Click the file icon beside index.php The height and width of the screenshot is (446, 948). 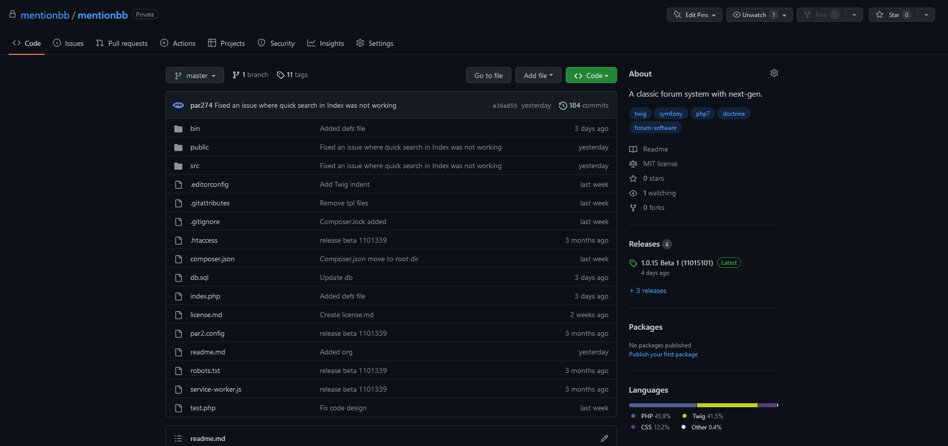(x=178, y=296)
